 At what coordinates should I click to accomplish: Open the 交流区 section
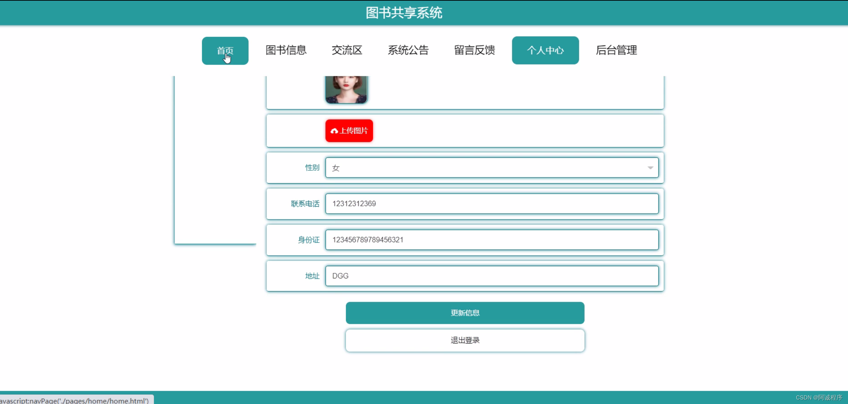pos(347,50)
